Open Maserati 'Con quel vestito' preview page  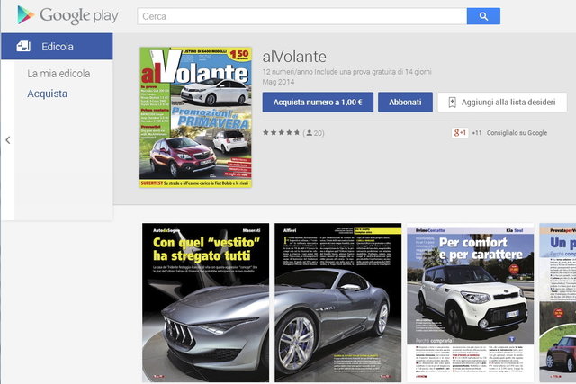[x=206, y=302]
